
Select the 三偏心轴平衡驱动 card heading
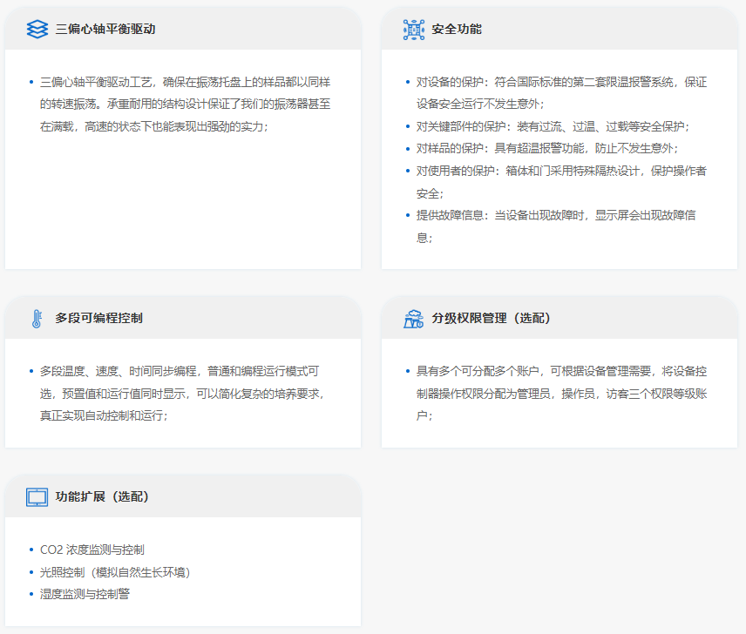pos(105,29)
